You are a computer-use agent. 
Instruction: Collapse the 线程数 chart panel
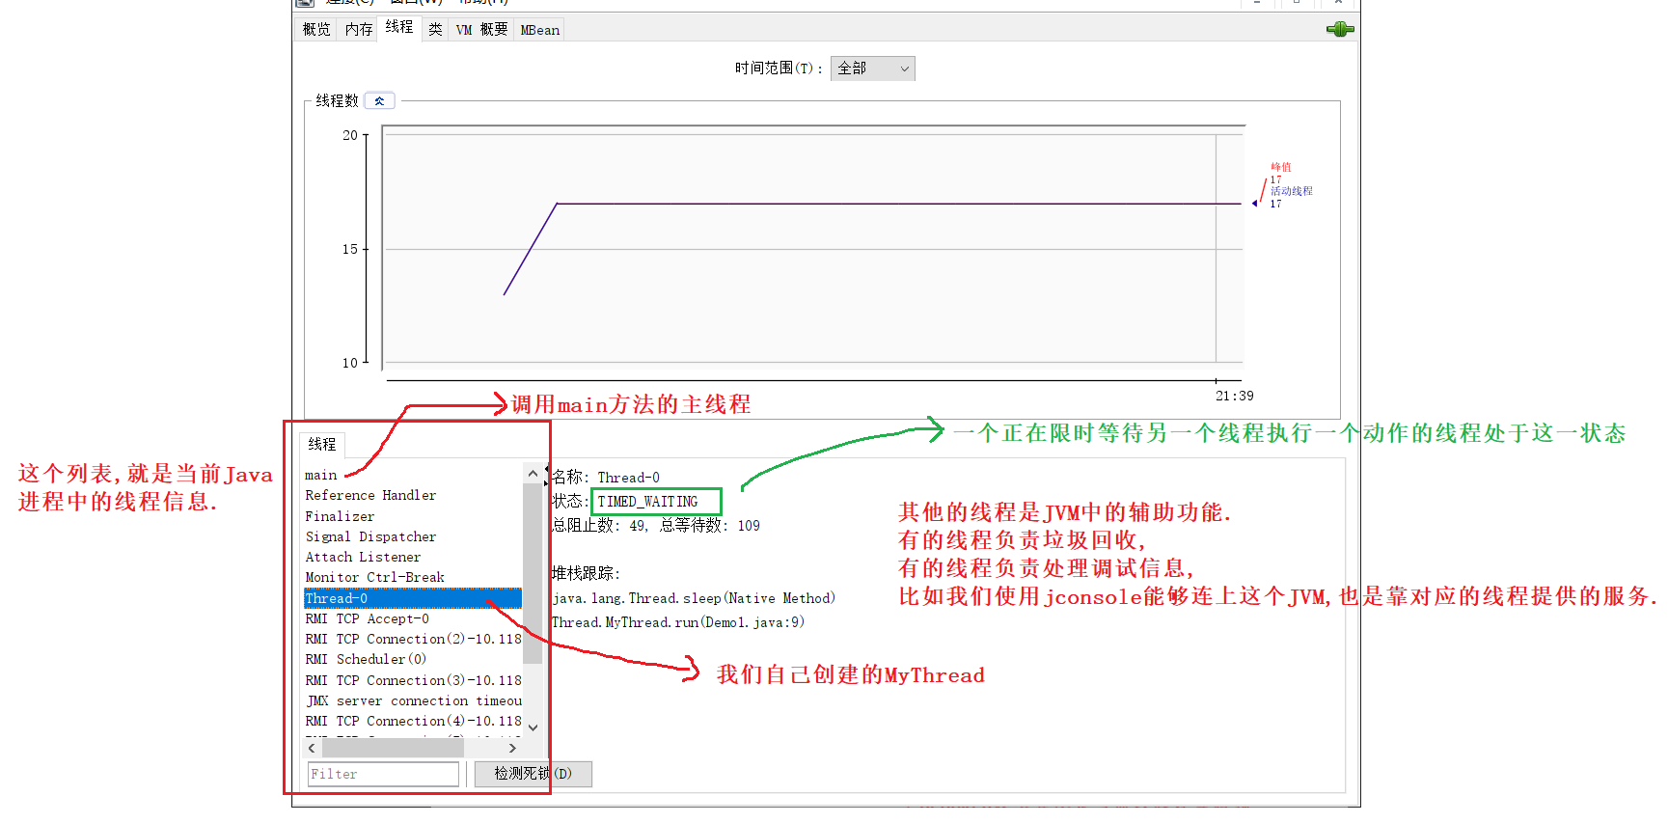click(x=379, y=100)
